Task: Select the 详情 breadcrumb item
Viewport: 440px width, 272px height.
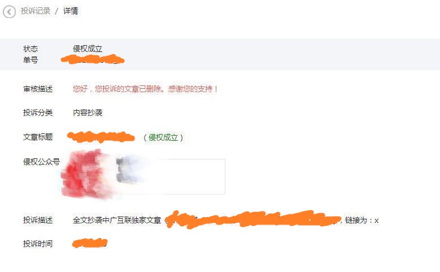Action: [x=71, y=11]
